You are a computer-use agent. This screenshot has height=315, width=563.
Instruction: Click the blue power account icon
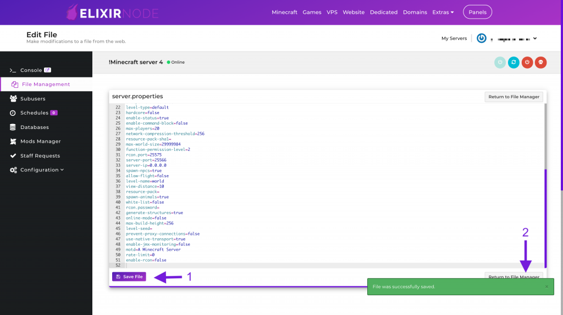[481, 38]
